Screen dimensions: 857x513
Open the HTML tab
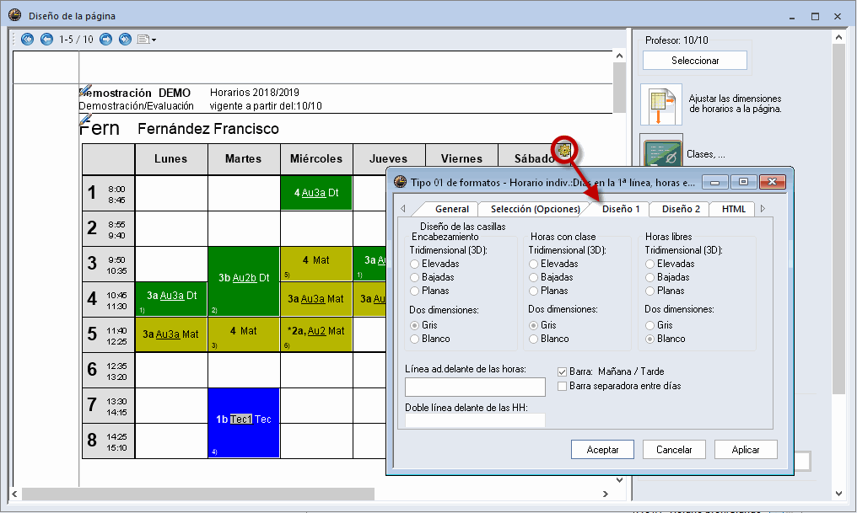click(734, 209)
